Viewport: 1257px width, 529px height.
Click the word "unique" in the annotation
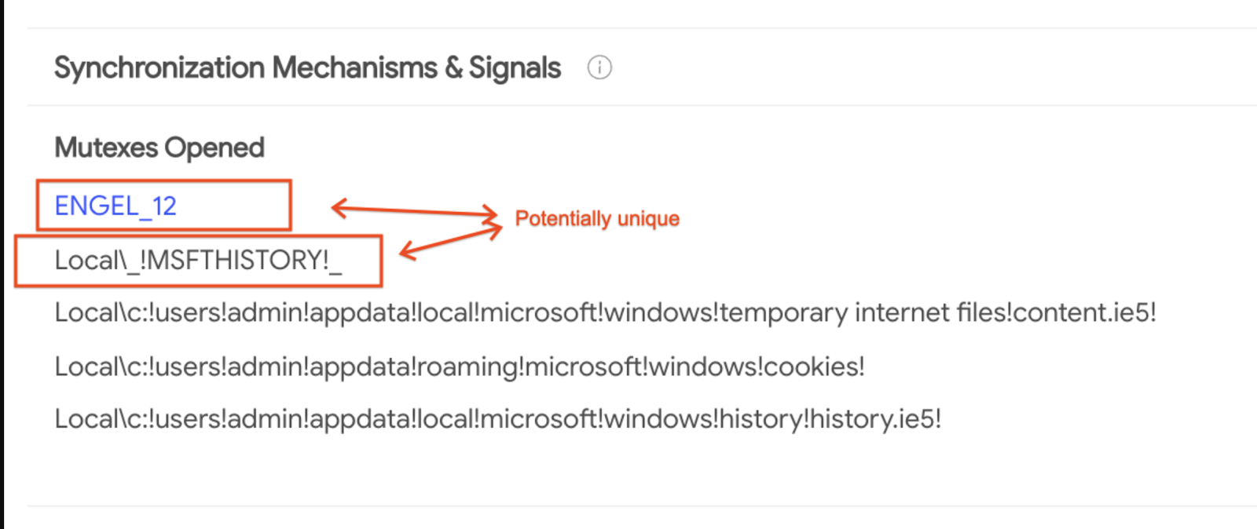[648, 218]
